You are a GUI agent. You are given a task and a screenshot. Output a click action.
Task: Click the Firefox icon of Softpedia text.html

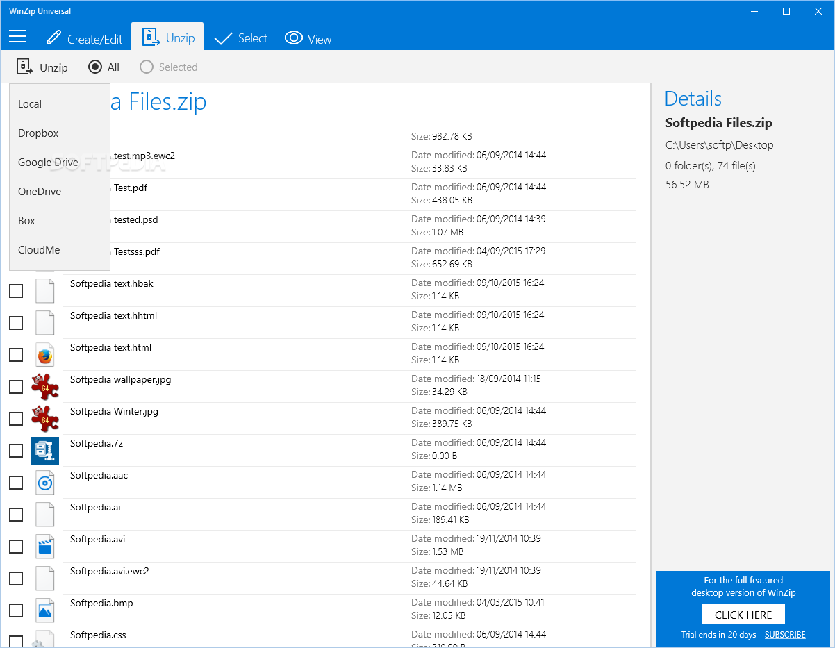[45, 355]
